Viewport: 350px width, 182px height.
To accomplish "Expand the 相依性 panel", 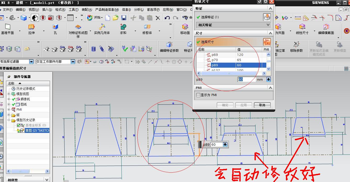I will pos(47,180).
